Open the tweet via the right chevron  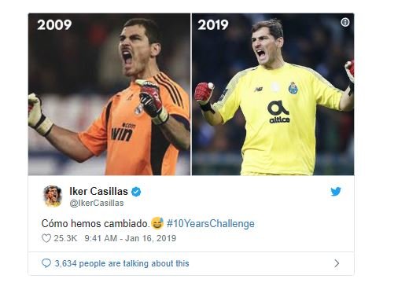[x=337, y=263]
